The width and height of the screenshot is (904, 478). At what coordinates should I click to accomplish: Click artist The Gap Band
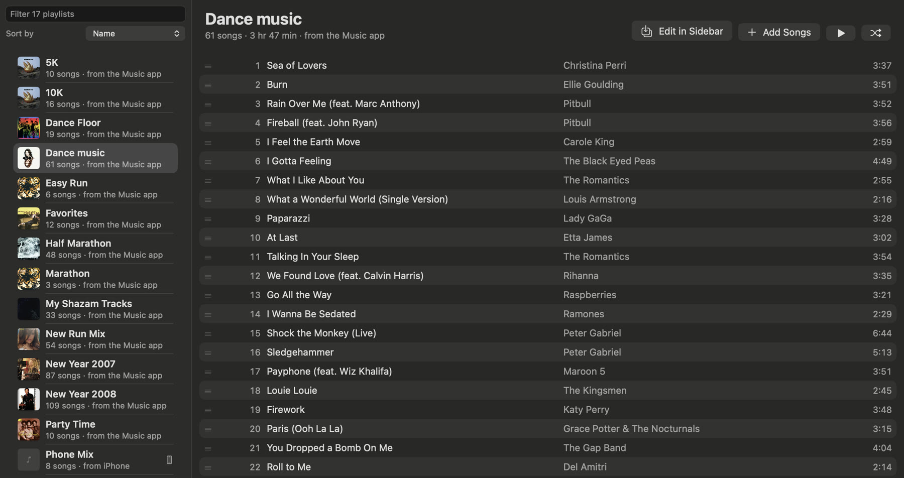(x=595, y=448)
